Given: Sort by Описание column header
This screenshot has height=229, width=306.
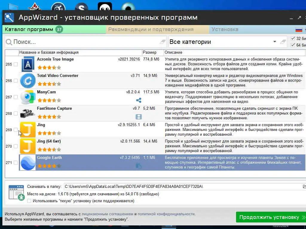Looking at the screenshot, I should [x=234, y=52].
